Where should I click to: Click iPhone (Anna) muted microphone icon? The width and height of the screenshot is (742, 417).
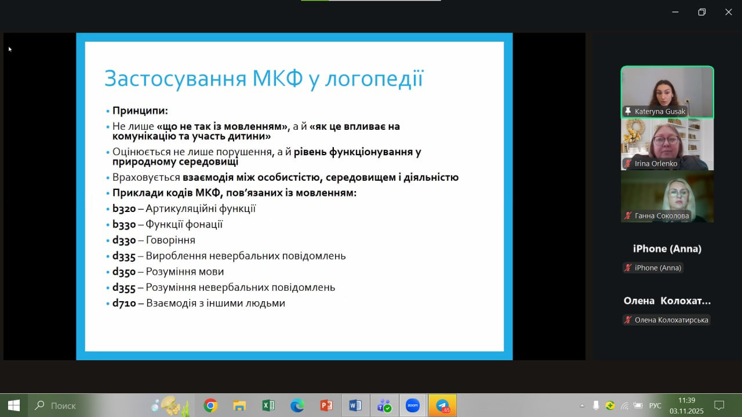point(627,268)
